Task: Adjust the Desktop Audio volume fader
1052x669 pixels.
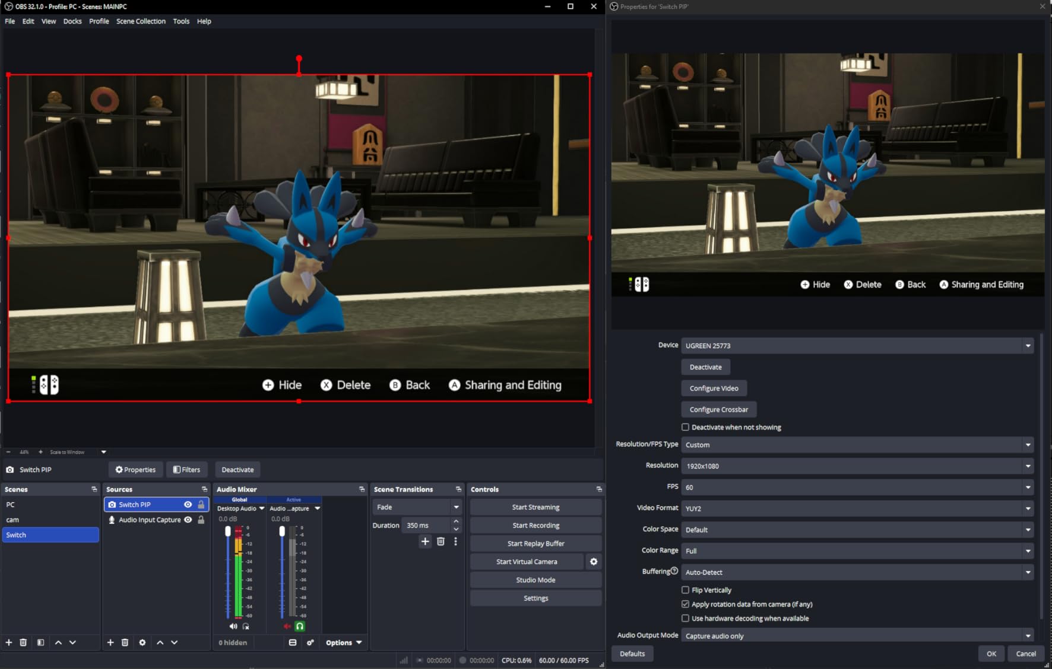Action: 228,531
